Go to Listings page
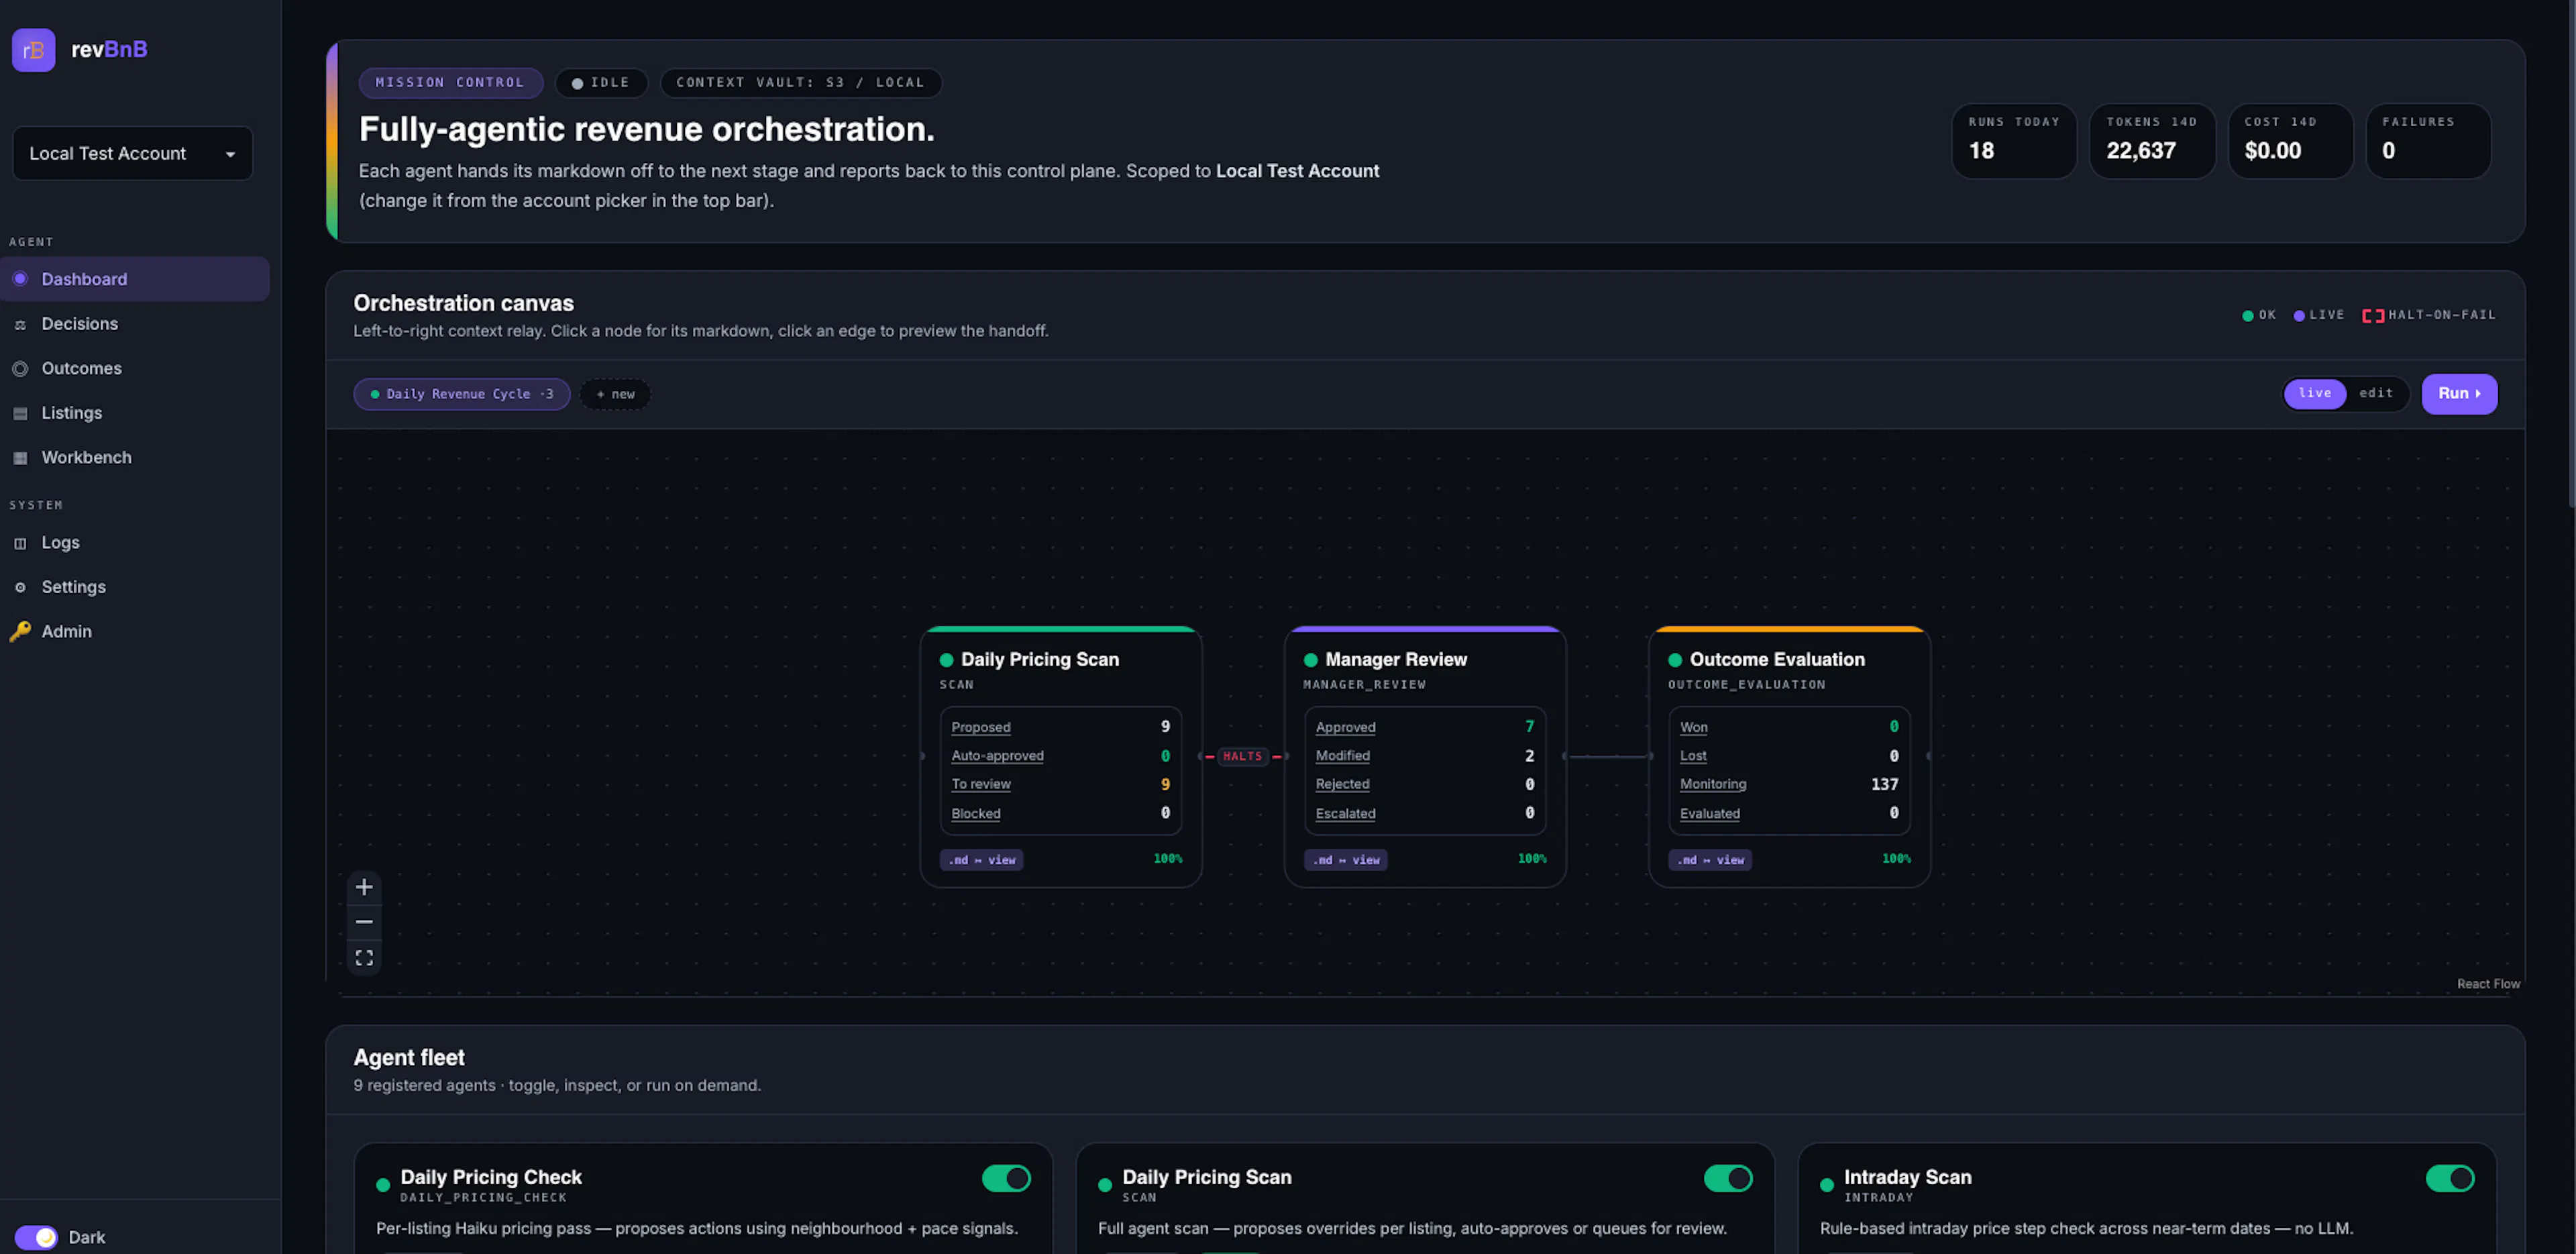 point(135,413)
